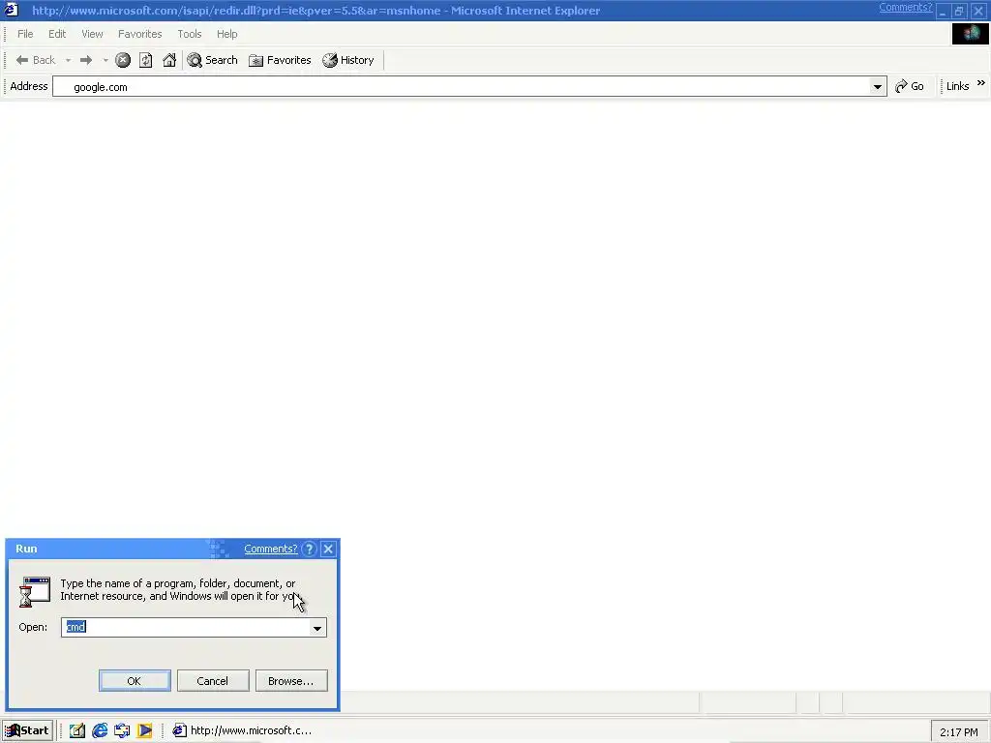Click the Comments? link in IE title bar

(x=905, y=8)
